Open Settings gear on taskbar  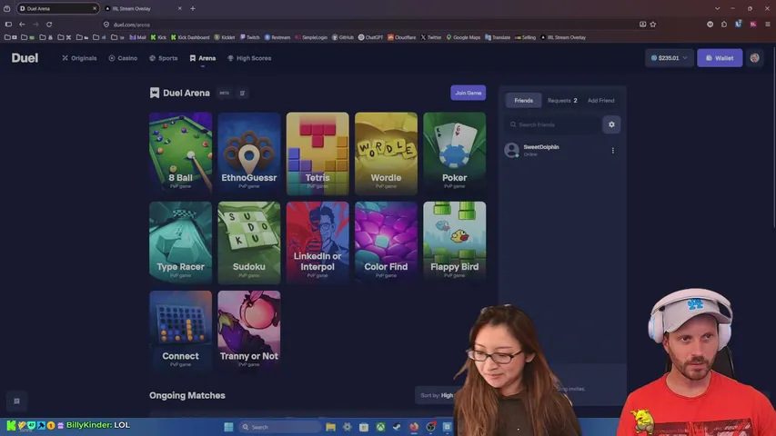pyautogui.click(x=347, y=427)
